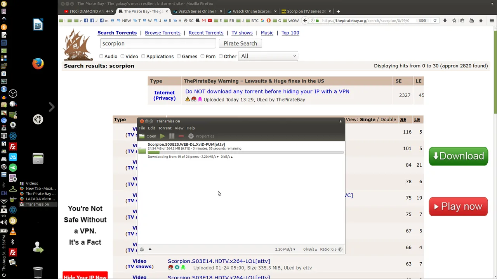Toggle turtle speed limit mode in Transmission
This screenshot has width=497, height=279.
[x=150, y=249]
